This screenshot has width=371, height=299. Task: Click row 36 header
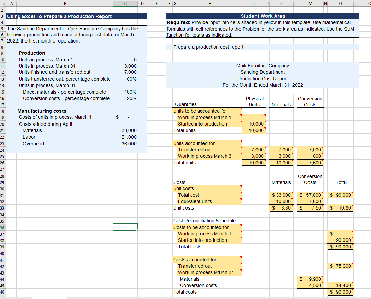click(3, 228)
